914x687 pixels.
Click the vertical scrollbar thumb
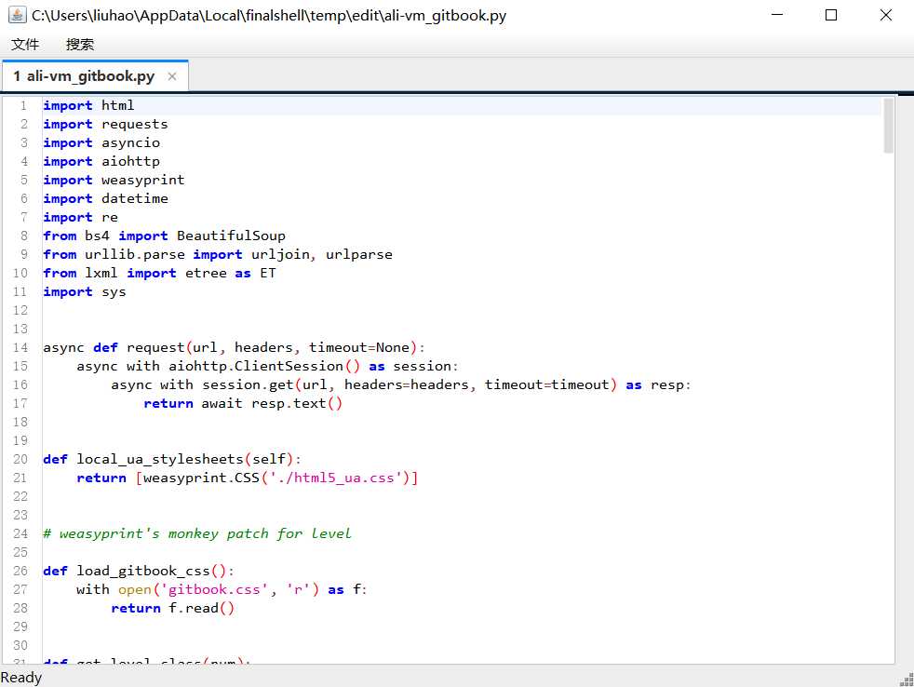click(888, 126)
